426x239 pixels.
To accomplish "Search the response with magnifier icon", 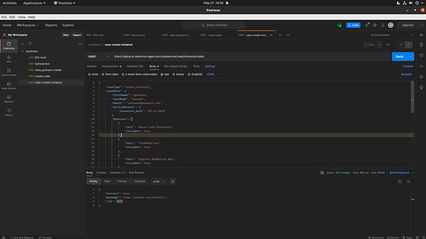I will pyautogui.click(x=409, y=182).
